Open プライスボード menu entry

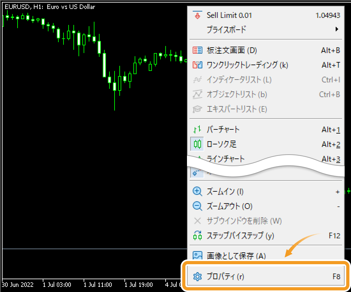pyautogui.click(x=266, y=29)
